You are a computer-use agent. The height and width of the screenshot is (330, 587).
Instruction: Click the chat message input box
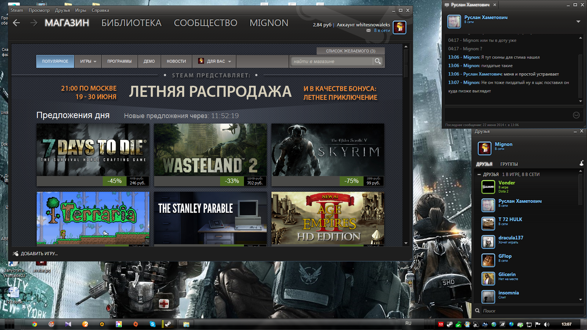click(x=508, y=115)
